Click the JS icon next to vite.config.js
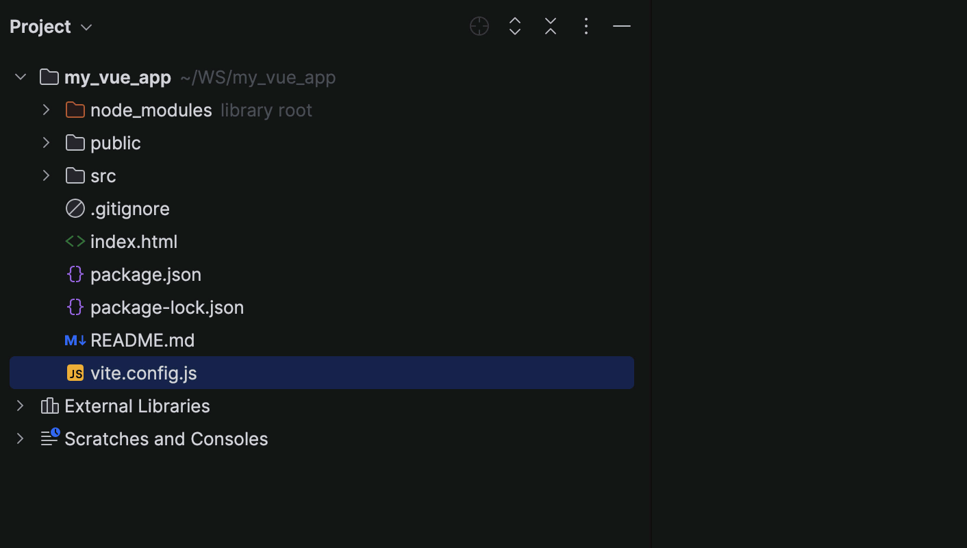 [75, 373]
